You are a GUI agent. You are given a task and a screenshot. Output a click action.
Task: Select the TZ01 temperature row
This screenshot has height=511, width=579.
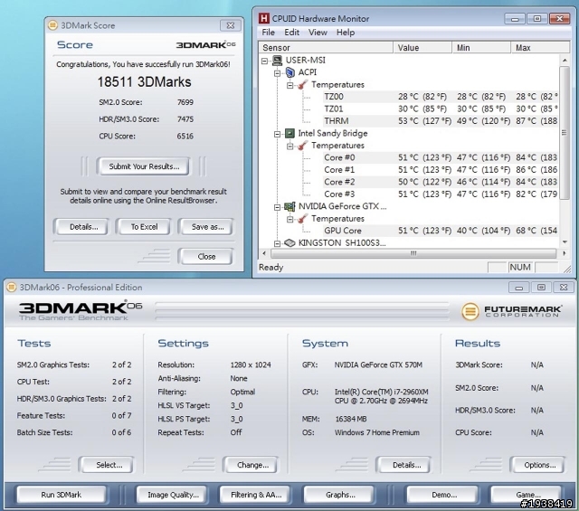440,109
